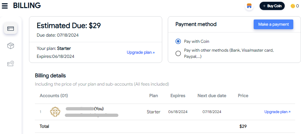Click the Buy Coin button

tap(272, 6)
